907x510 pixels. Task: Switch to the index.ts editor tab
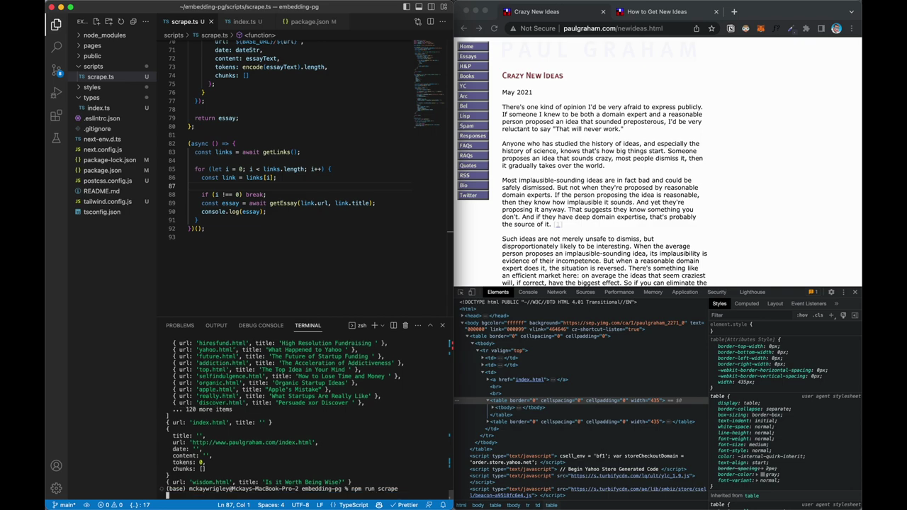tap(244, 22)
